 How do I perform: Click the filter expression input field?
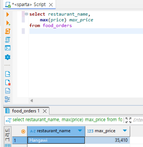(138, 120)
